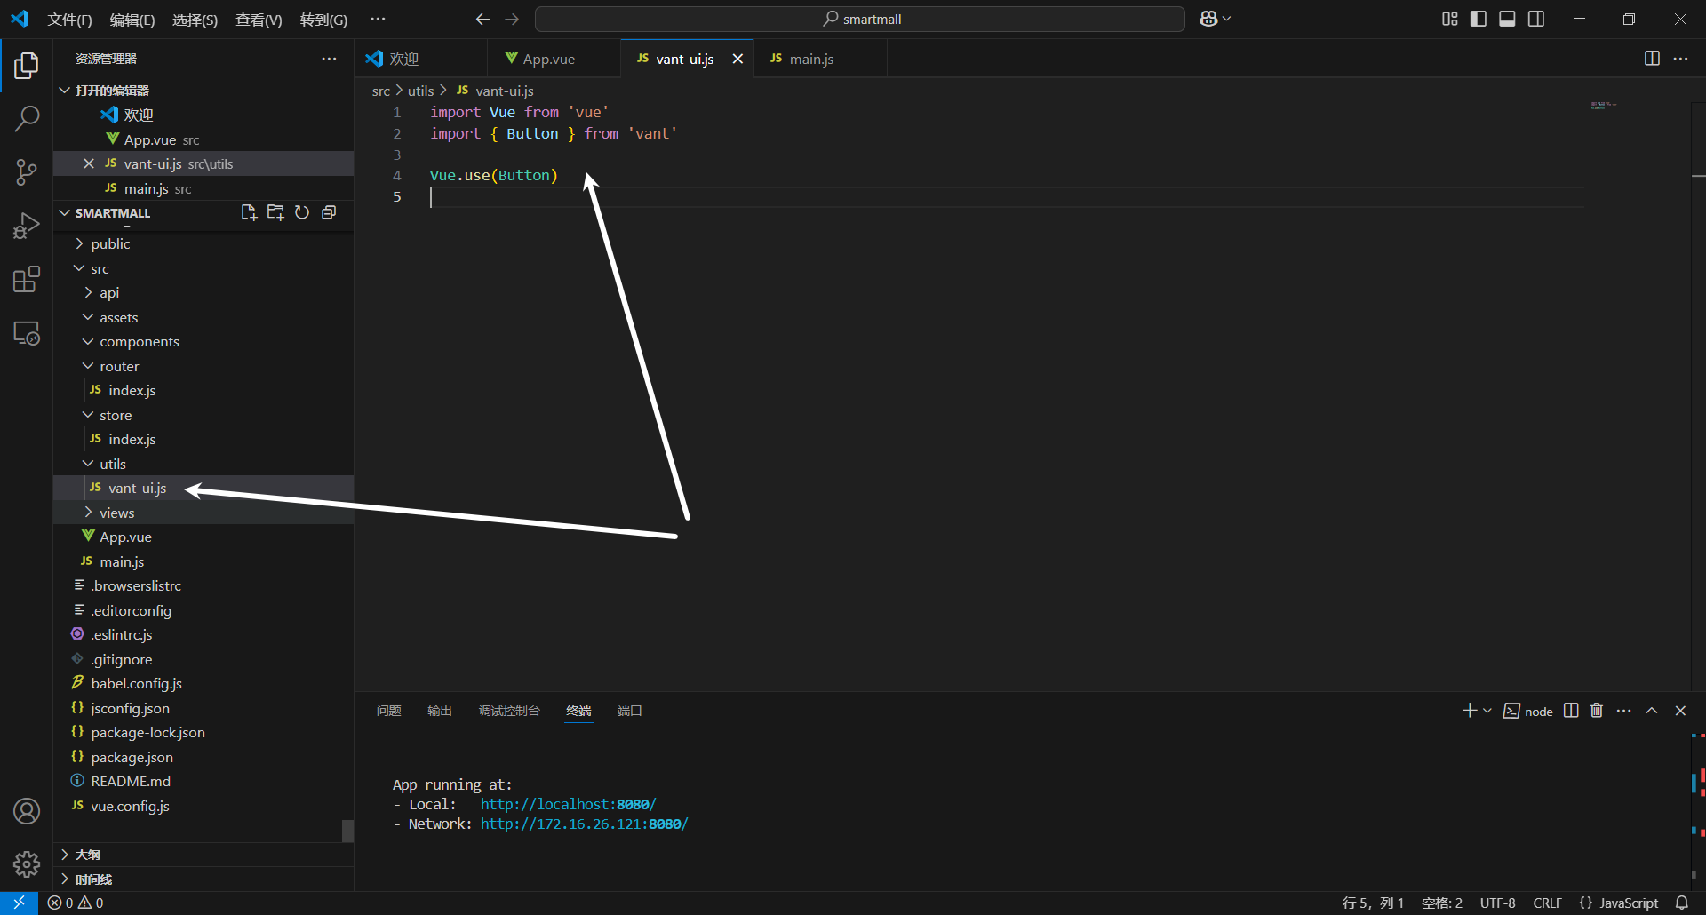This screenshot has height=915, width=1706.
Task: Click the New File icon in SMARTMALL header
Action: point(249,213)
